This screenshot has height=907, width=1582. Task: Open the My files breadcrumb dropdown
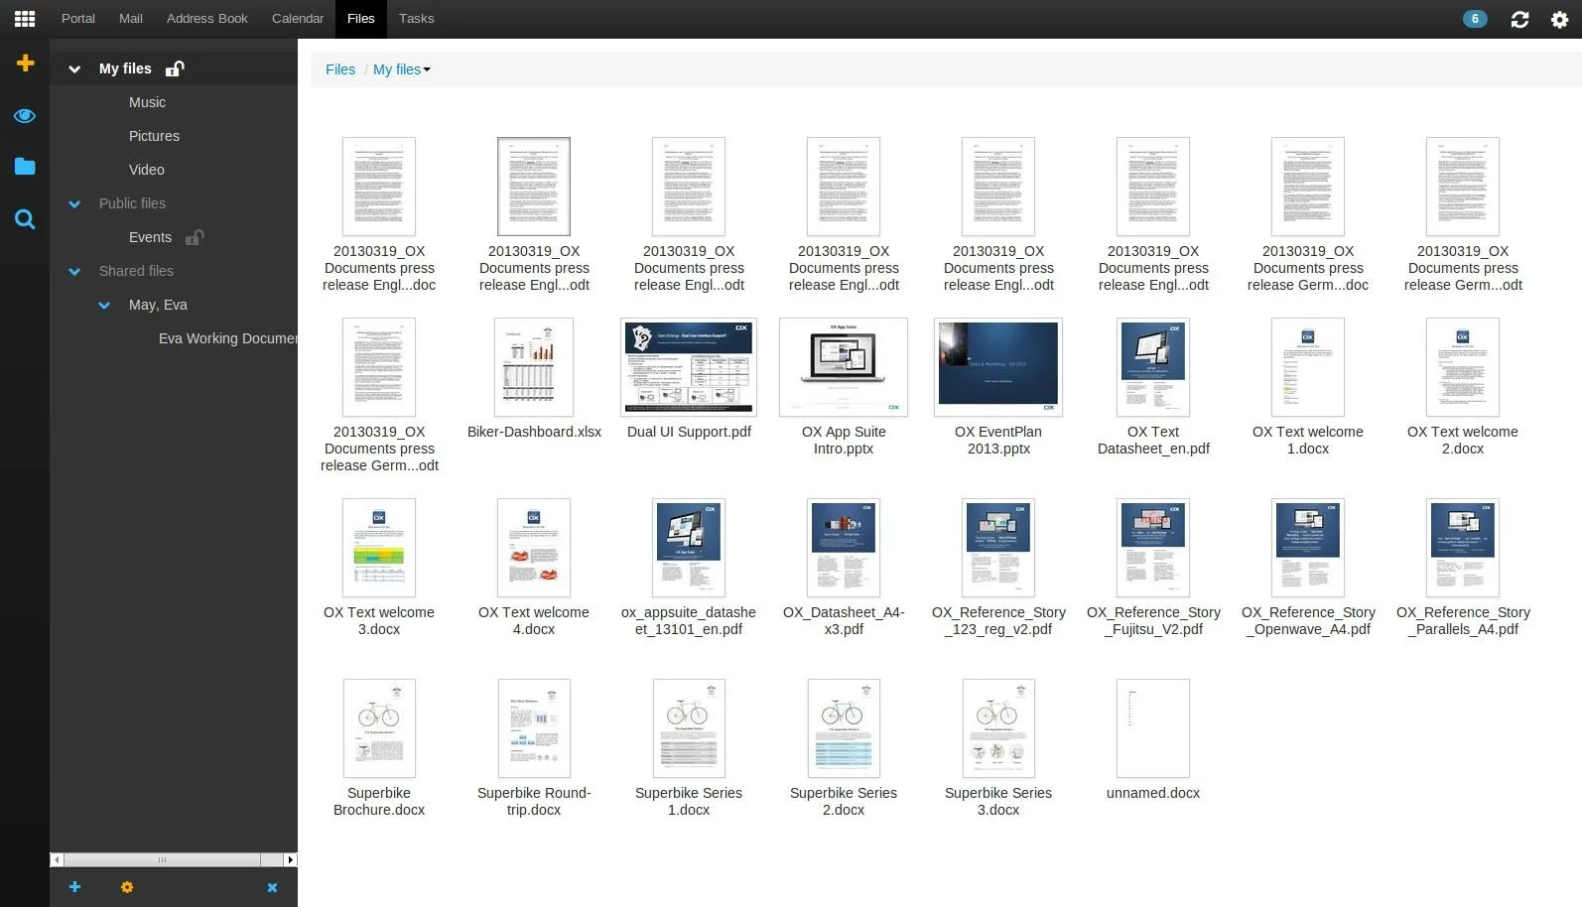(x=402, y=69)
